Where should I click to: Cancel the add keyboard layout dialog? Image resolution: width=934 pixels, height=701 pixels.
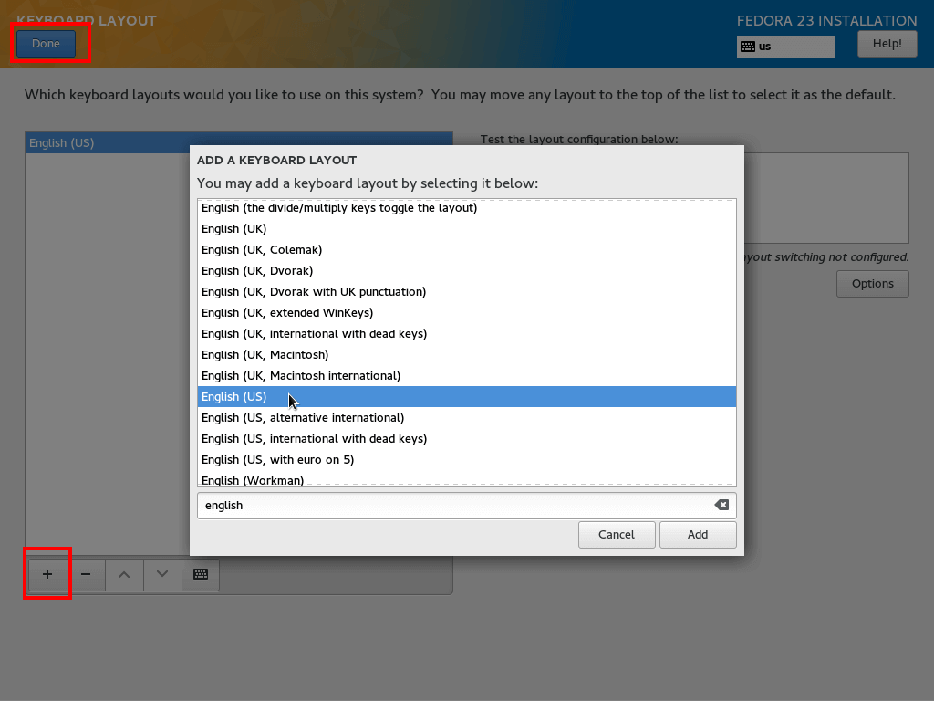click(x=616, y=534)
